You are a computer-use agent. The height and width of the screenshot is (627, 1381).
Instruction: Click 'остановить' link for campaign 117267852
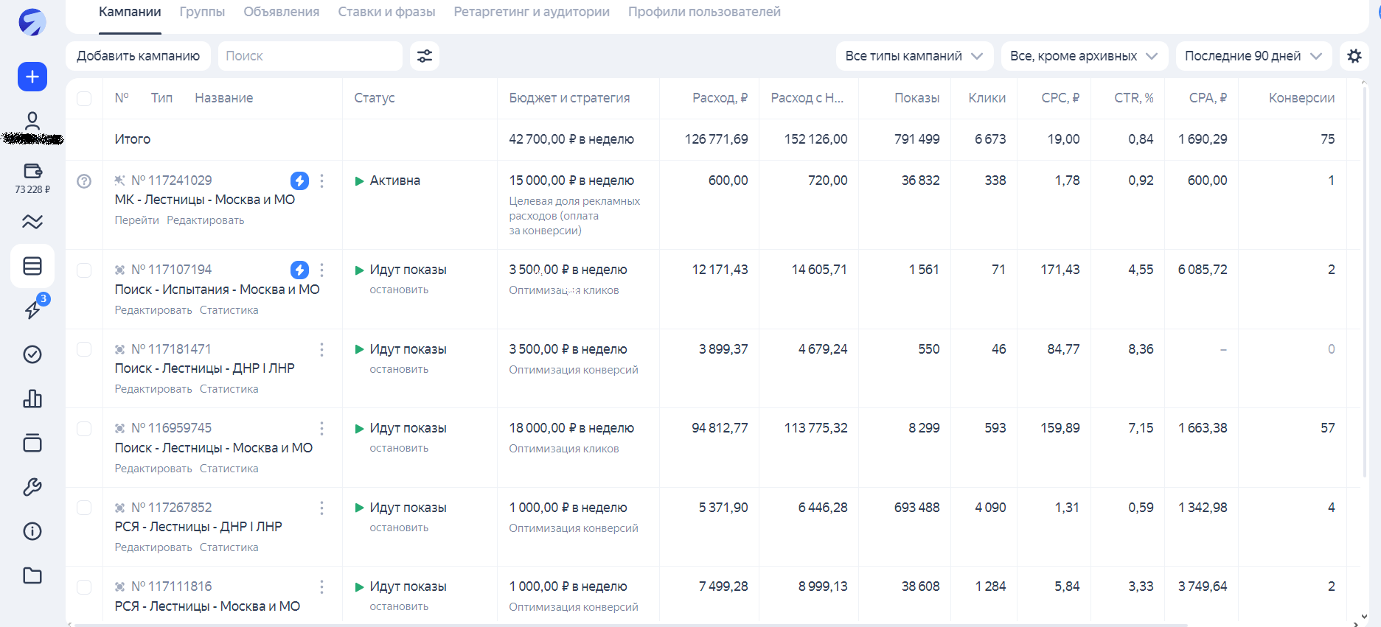point(399,528)
